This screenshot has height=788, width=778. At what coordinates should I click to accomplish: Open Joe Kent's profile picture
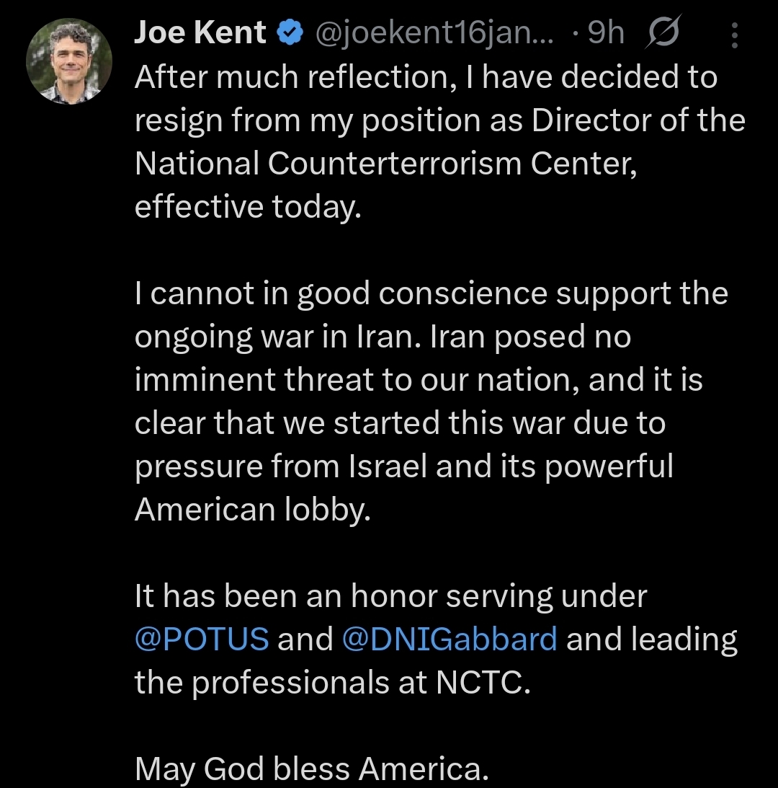(69, 63)
